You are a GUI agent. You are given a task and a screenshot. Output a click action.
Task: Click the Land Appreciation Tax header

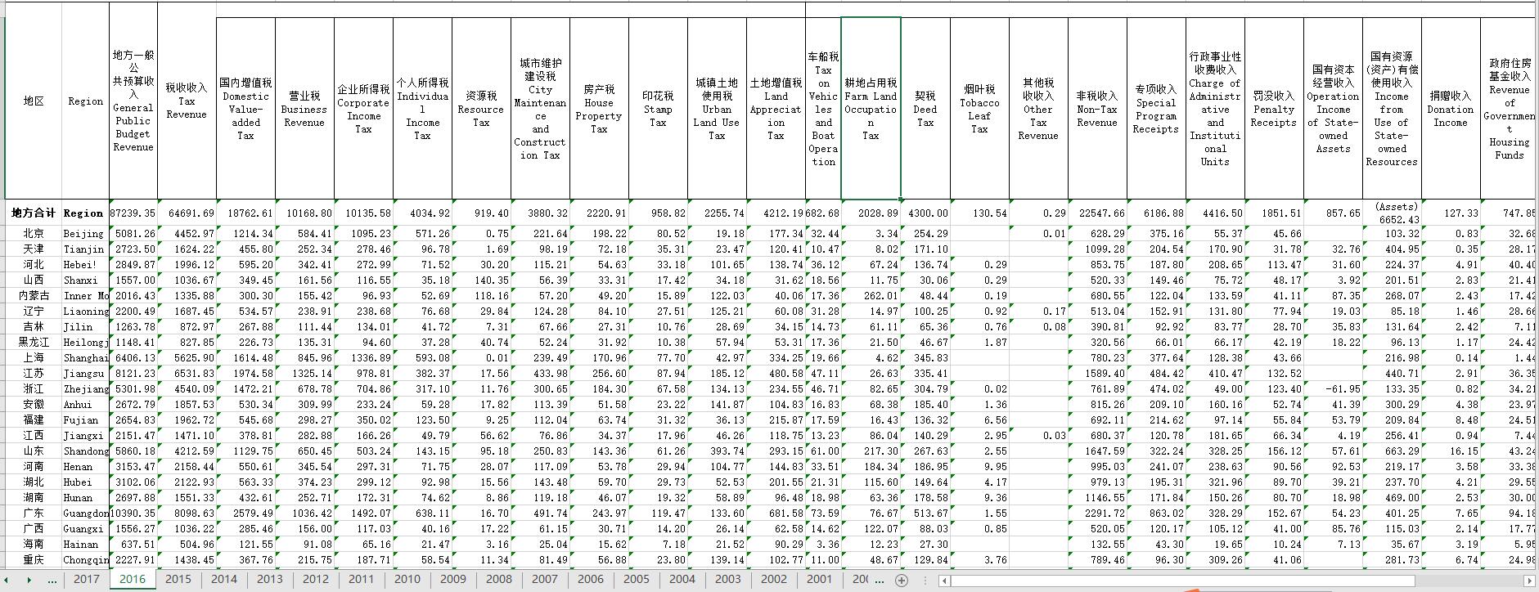[x=776, y=109]
